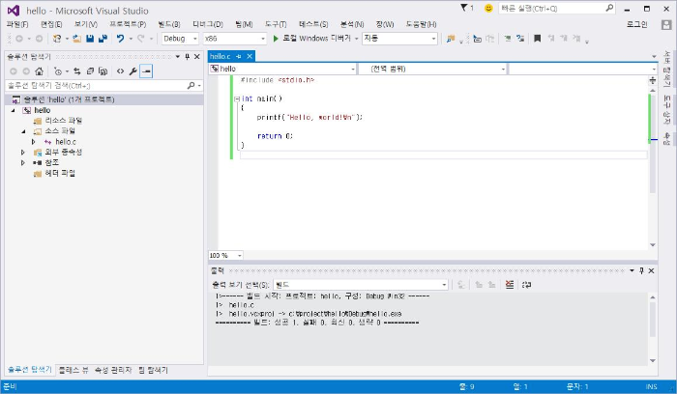Click the magnifier in Quick Launch box

[x=609, y=8]
